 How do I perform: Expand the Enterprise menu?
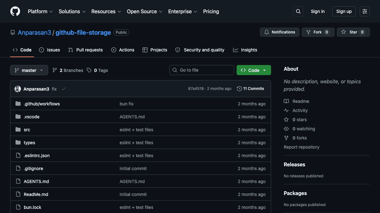click(183, 11)
